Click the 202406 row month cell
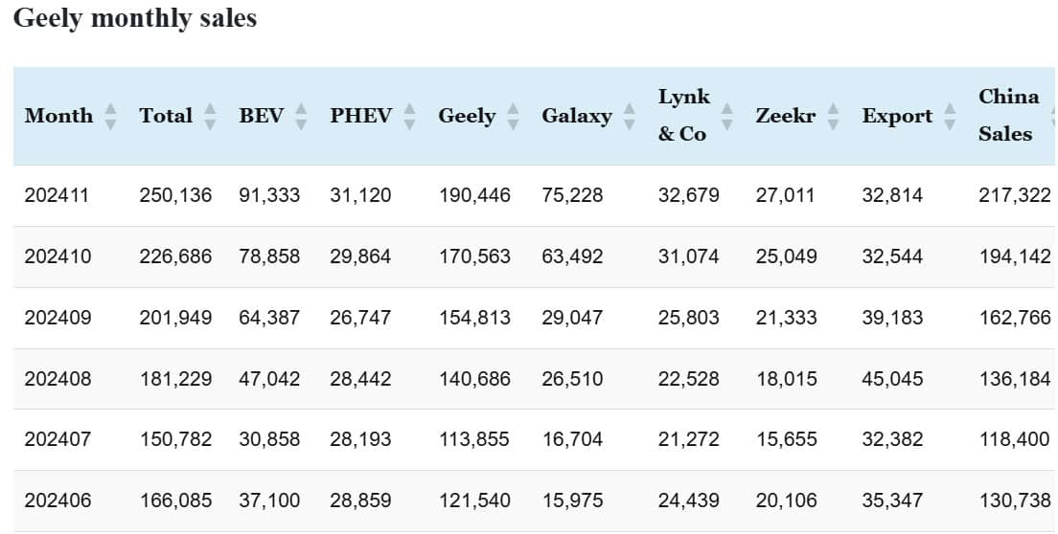 pos(57,500)
